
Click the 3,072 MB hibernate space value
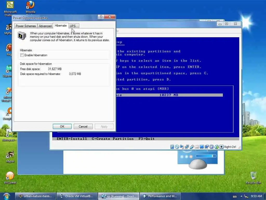tap(75, 74)
